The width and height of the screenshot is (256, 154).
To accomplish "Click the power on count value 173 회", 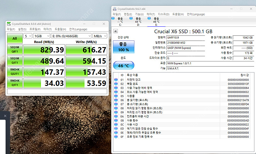I will pyautogui.click(x=243, y=53).
